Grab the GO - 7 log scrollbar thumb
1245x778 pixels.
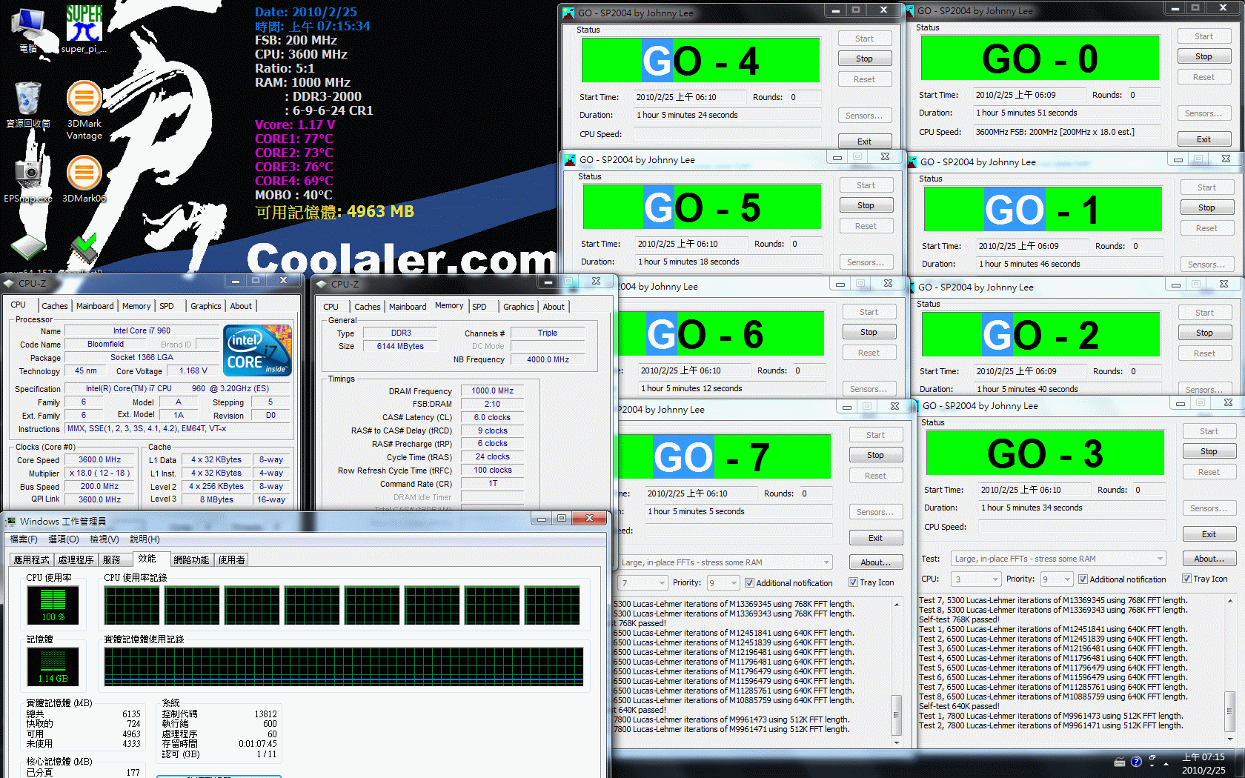[x=896, y=714]
